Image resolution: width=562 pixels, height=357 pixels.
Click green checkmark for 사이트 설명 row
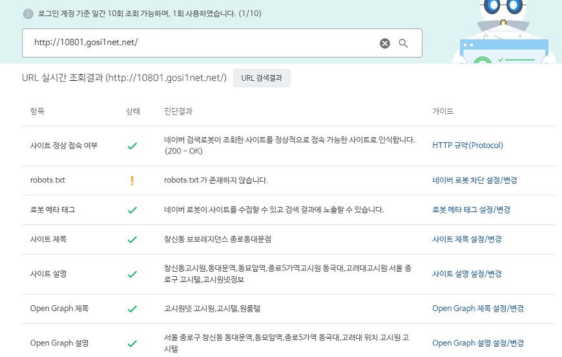click(x=132, y=274)
